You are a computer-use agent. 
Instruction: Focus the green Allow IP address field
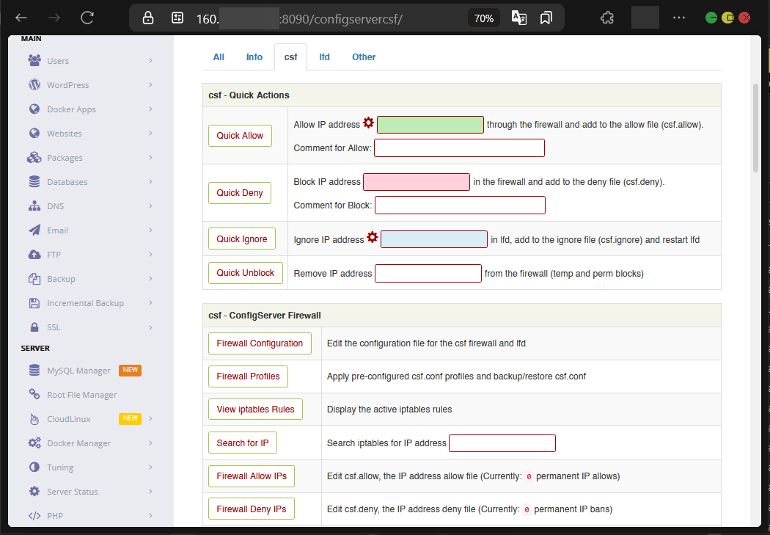coord(430,125)
